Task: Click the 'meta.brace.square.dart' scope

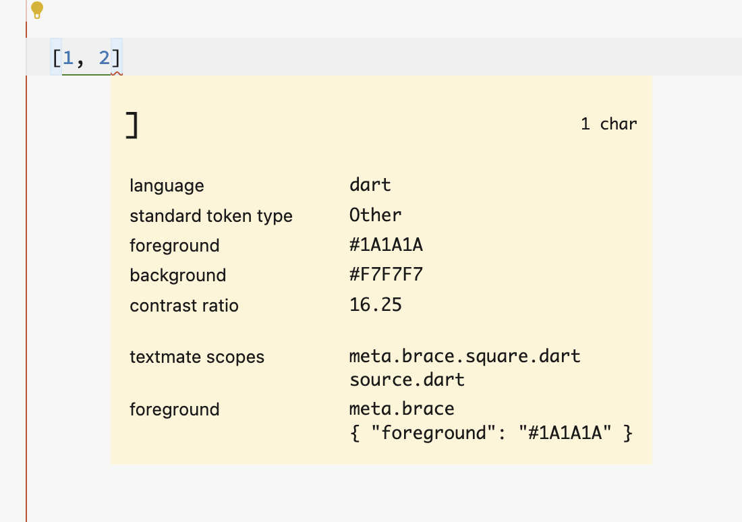Action: click(465, 356)
